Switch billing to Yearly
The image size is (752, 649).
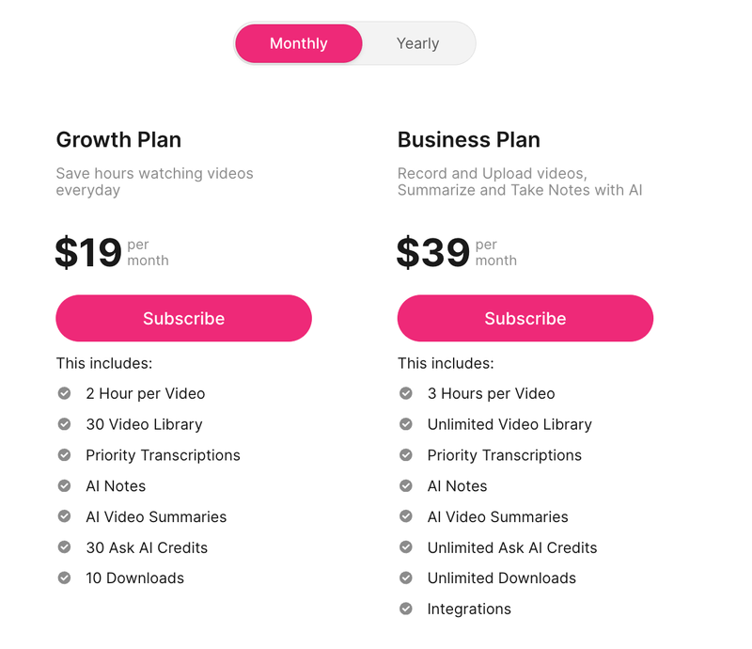tap(417, 43)
